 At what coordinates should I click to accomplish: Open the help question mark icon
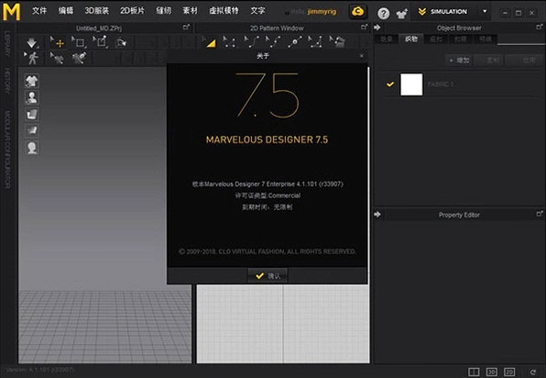point(383,14)
